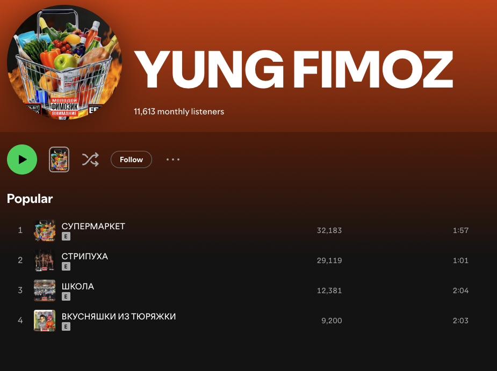Click СТРИПУХА track cover art
This screenshot has width=497, height=371.
click(45, 260)
